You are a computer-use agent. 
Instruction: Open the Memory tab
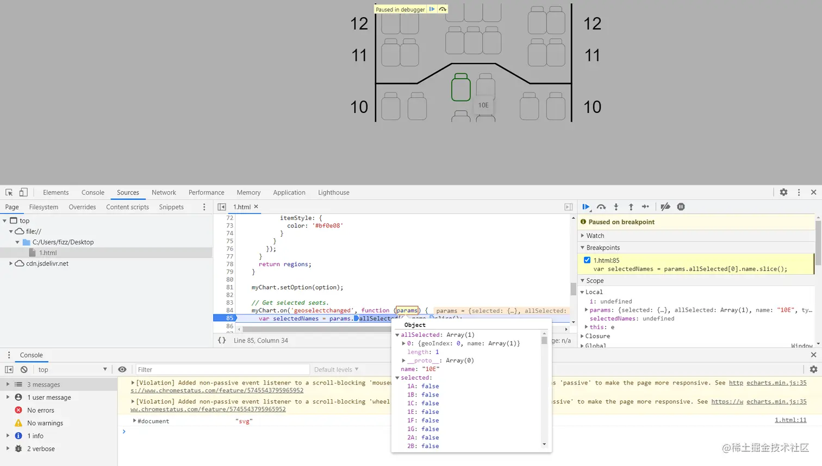coord(248,192)
